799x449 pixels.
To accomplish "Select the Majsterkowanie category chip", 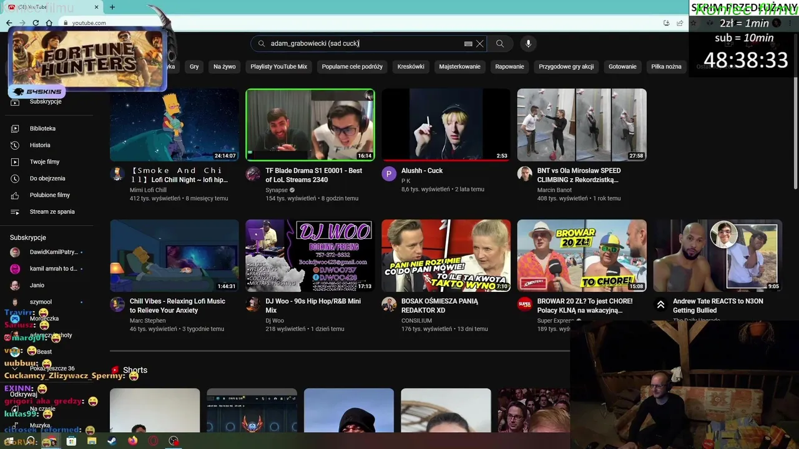I will point(459,67).
